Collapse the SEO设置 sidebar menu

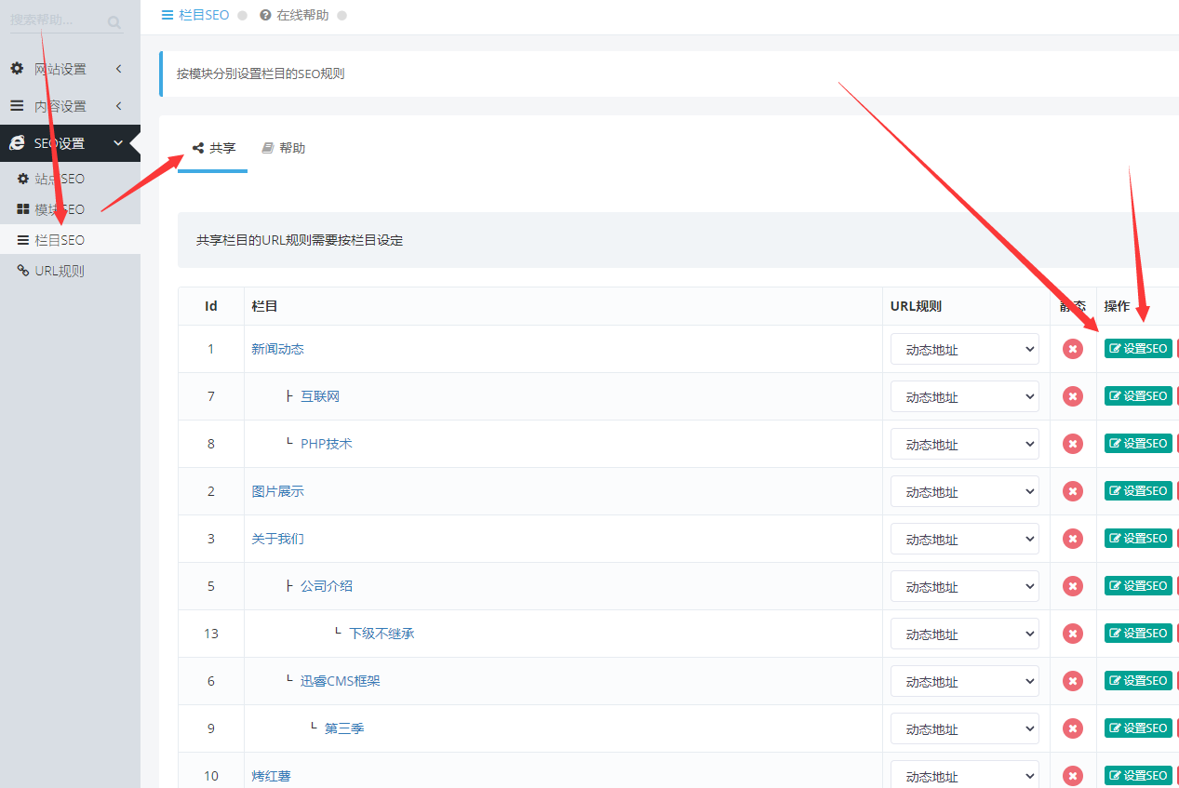(x=70, y=143)
